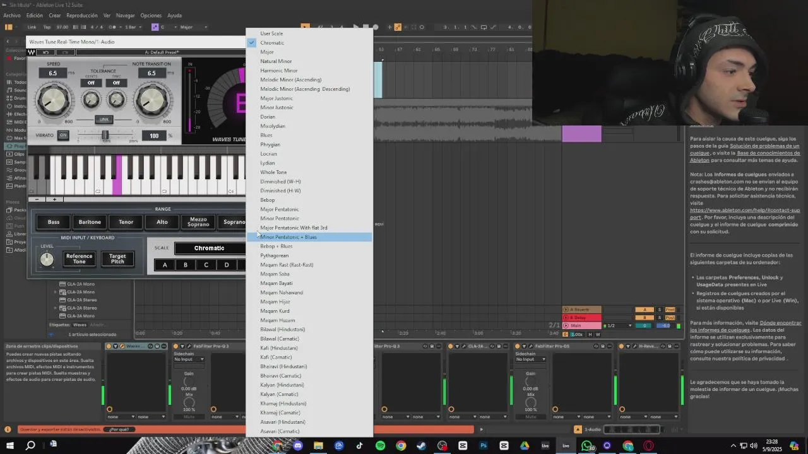Open the Major scale dropdown in Ableton's top bar
The image size is (808, 454).
tap(194, 27)
